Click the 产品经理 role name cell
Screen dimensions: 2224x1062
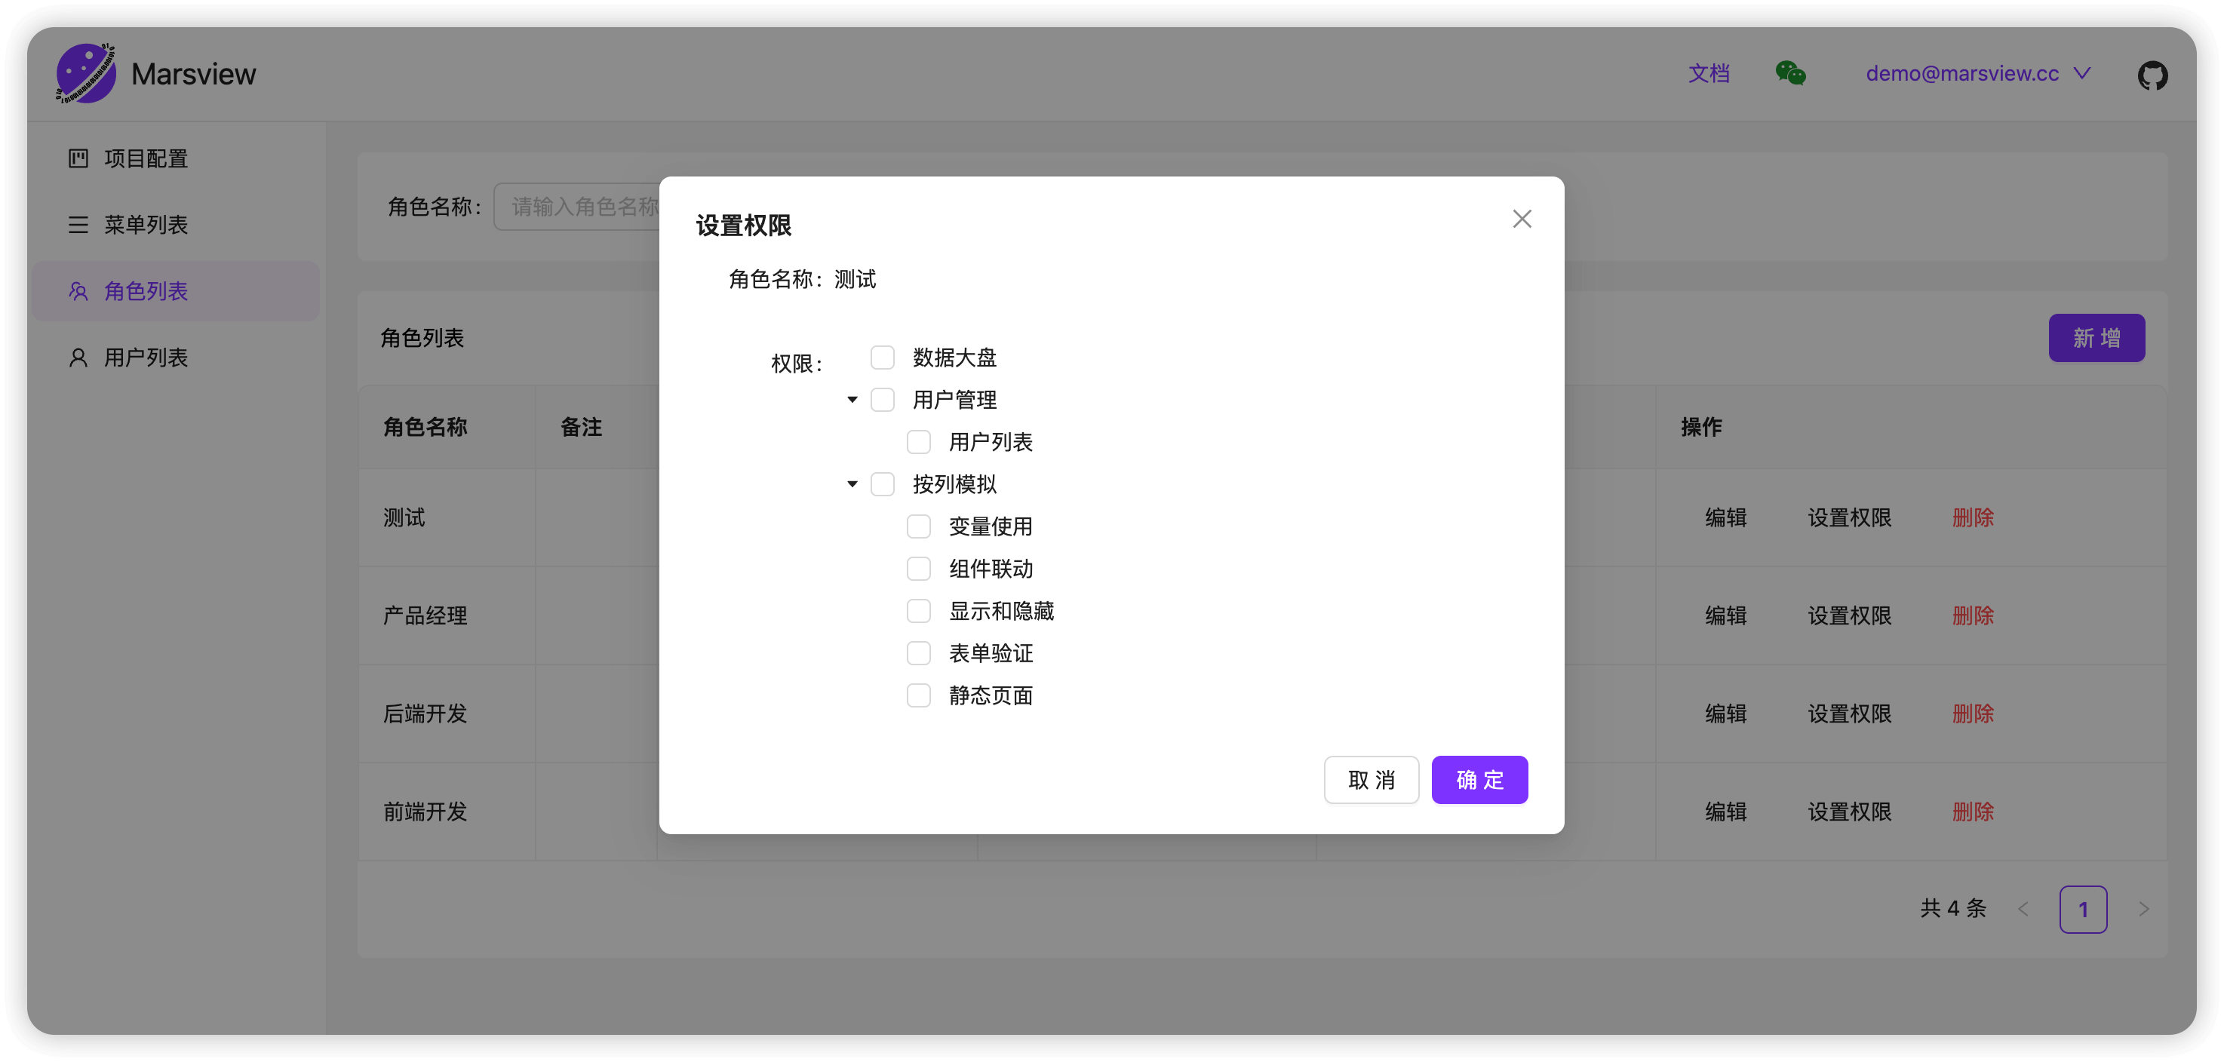(447, 615)
